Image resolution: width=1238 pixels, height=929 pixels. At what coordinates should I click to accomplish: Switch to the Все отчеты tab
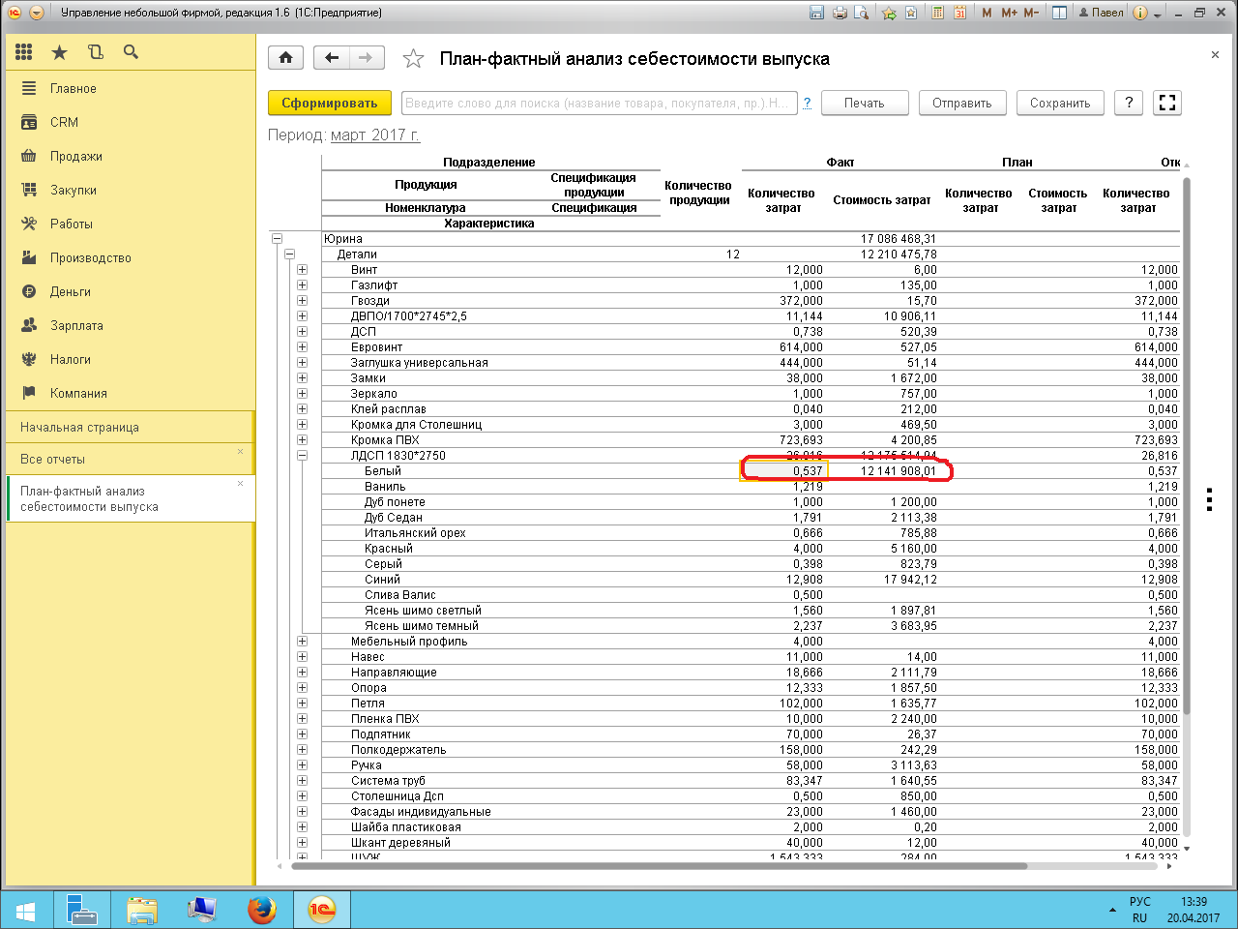[53, 459]
